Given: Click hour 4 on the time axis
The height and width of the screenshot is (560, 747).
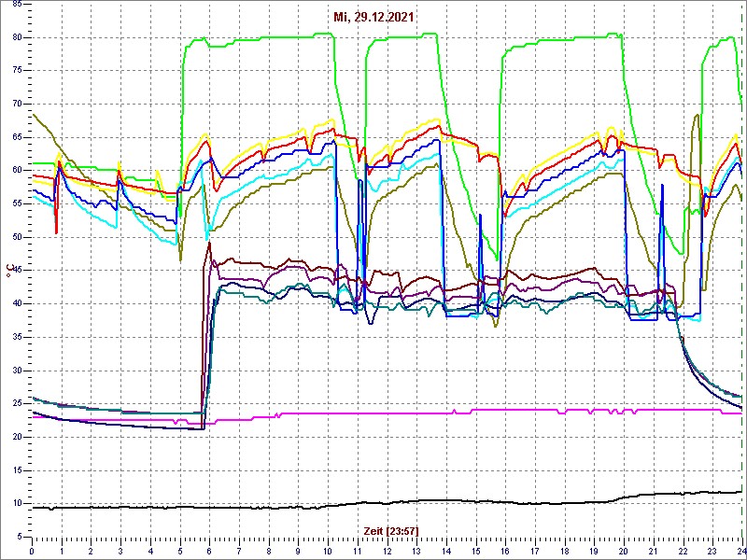Looking at the screenshot, I should (x=150, y=550).
